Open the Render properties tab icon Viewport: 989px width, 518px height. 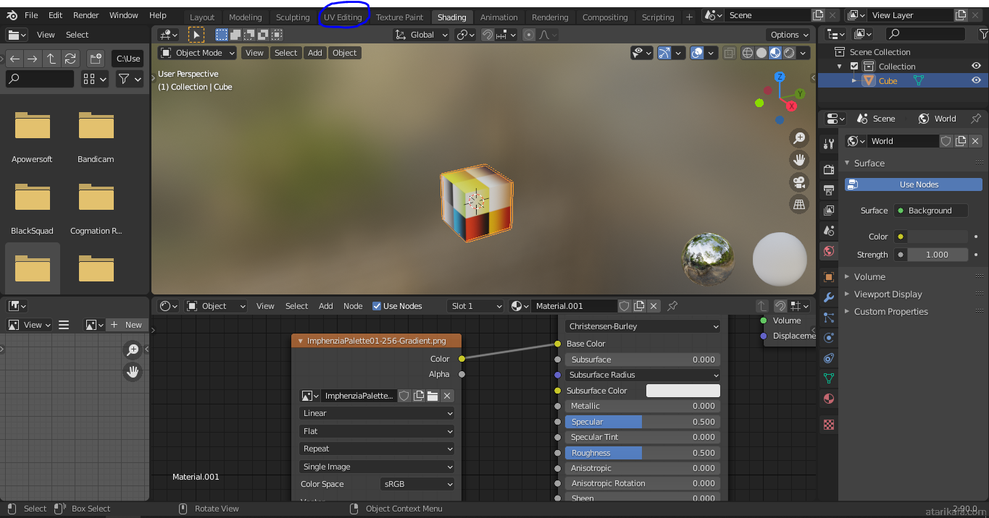pyautogui.click(x=829, y=169)
